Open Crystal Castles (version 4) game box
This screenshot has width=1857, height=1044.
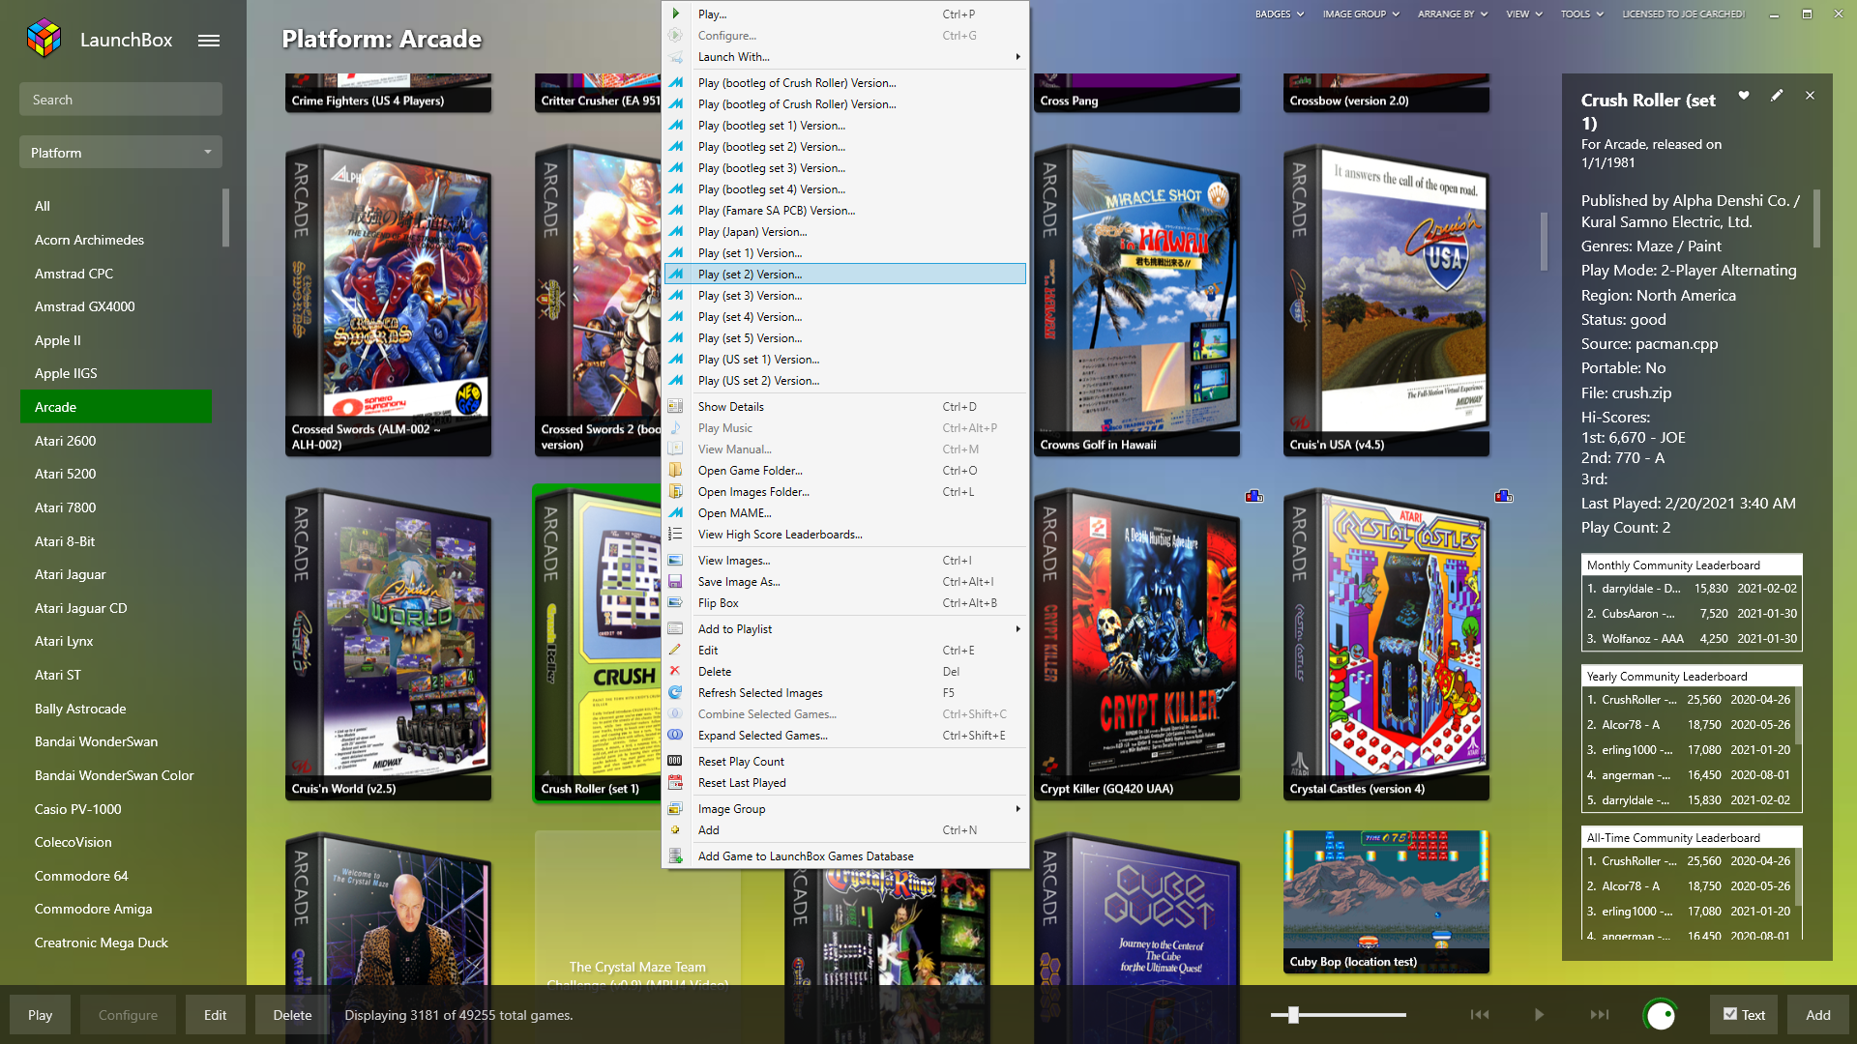(1386, 645)
